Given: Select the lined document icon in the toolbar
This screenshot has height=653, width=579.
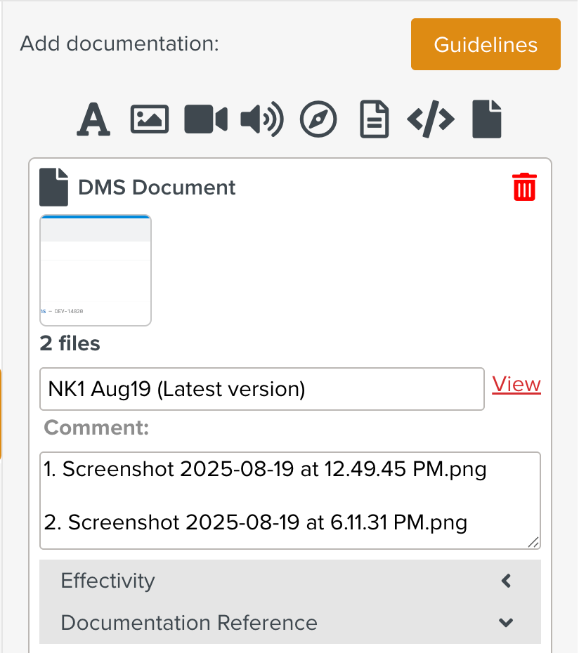Looking at the screenshot, I should tap(375, 119).
